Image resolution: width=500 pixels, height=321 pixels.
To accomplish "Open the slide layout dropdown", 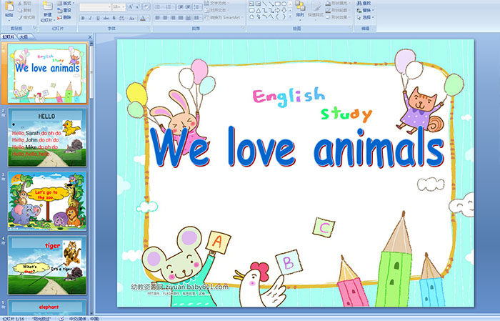I will (66, 3).
